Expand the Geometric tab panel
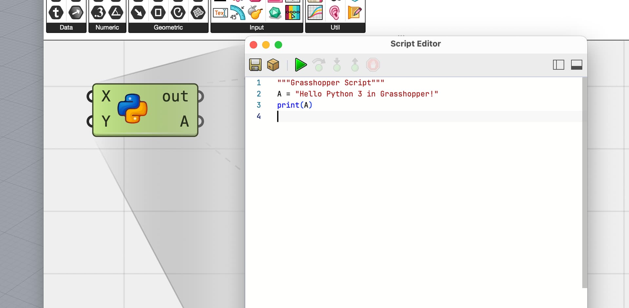This screenshot has width=629, height=308. (168, 27)
